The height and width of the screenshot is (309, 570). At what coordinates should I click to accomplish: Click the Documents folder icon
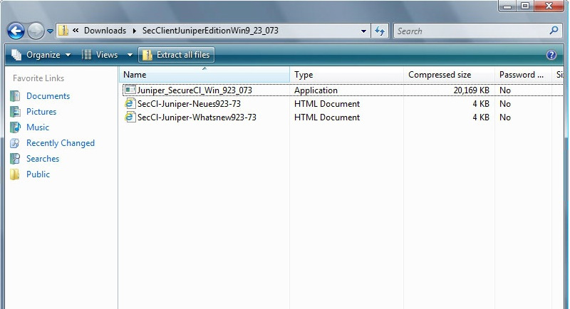tap(15, 96)
